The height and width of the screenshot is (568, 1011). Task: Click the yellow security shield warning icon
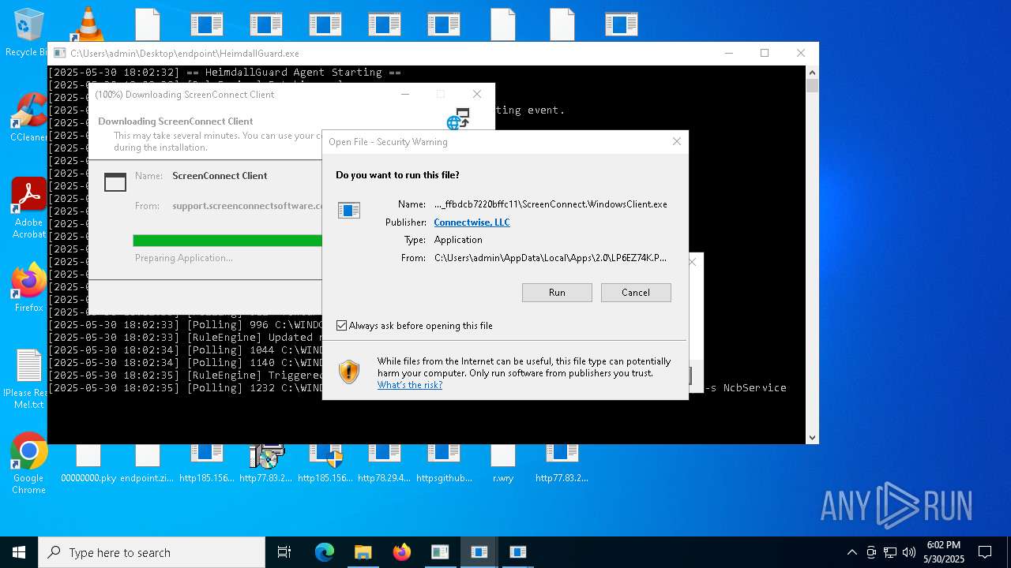pos(348,372)
